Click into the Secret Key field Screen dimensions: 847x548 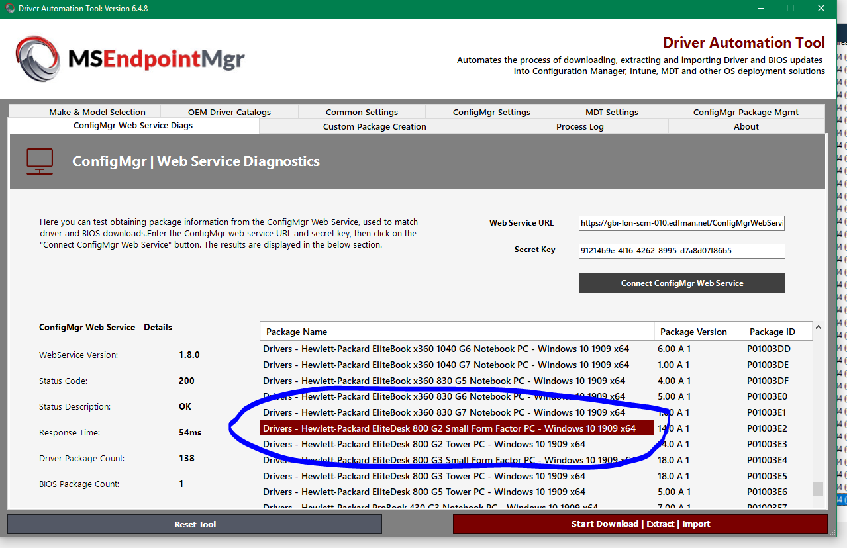point(682,251)
